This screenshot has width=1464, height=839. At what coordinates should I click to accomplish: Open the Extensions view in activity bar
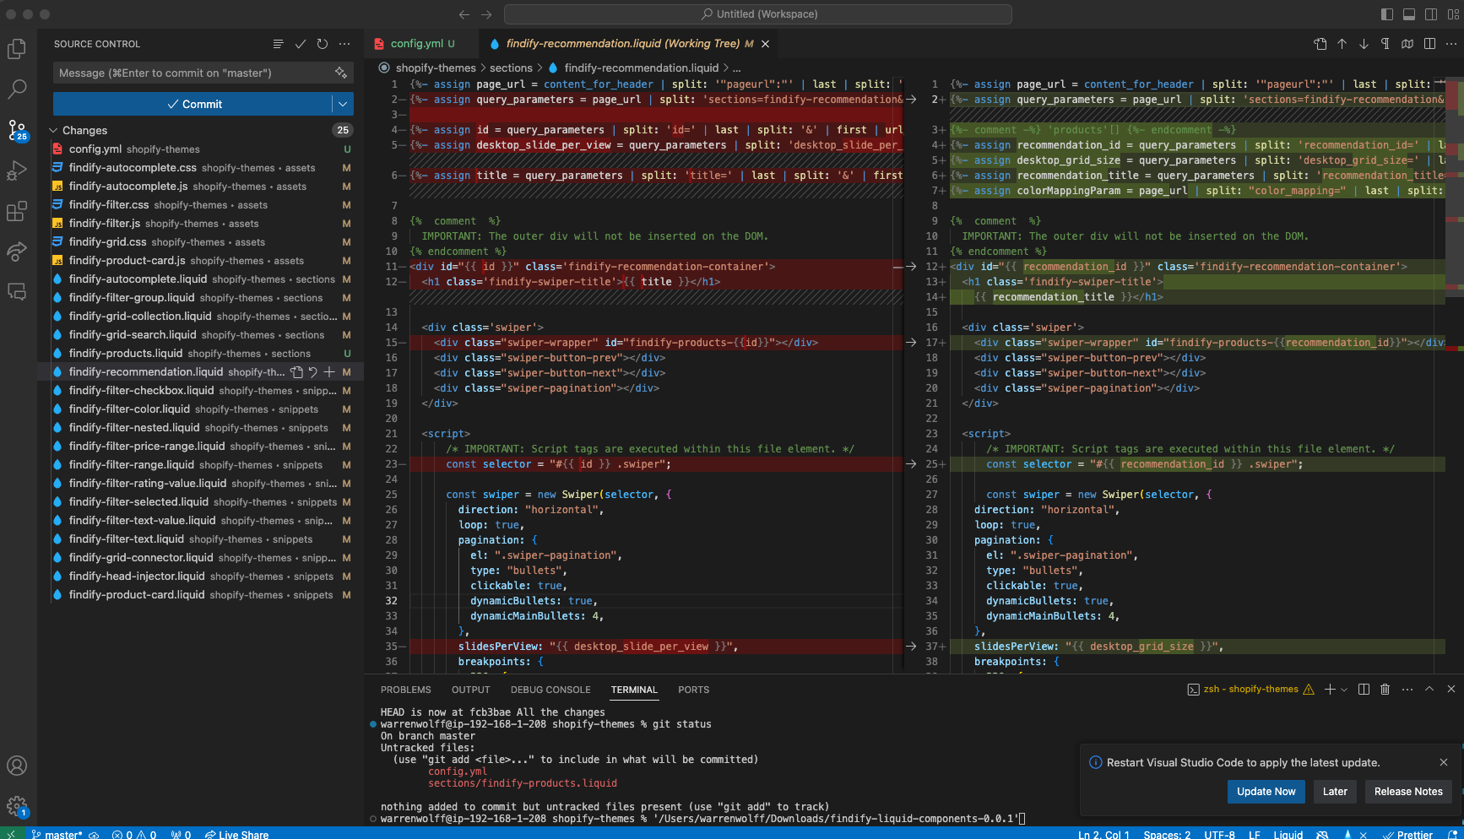(17, 212)
